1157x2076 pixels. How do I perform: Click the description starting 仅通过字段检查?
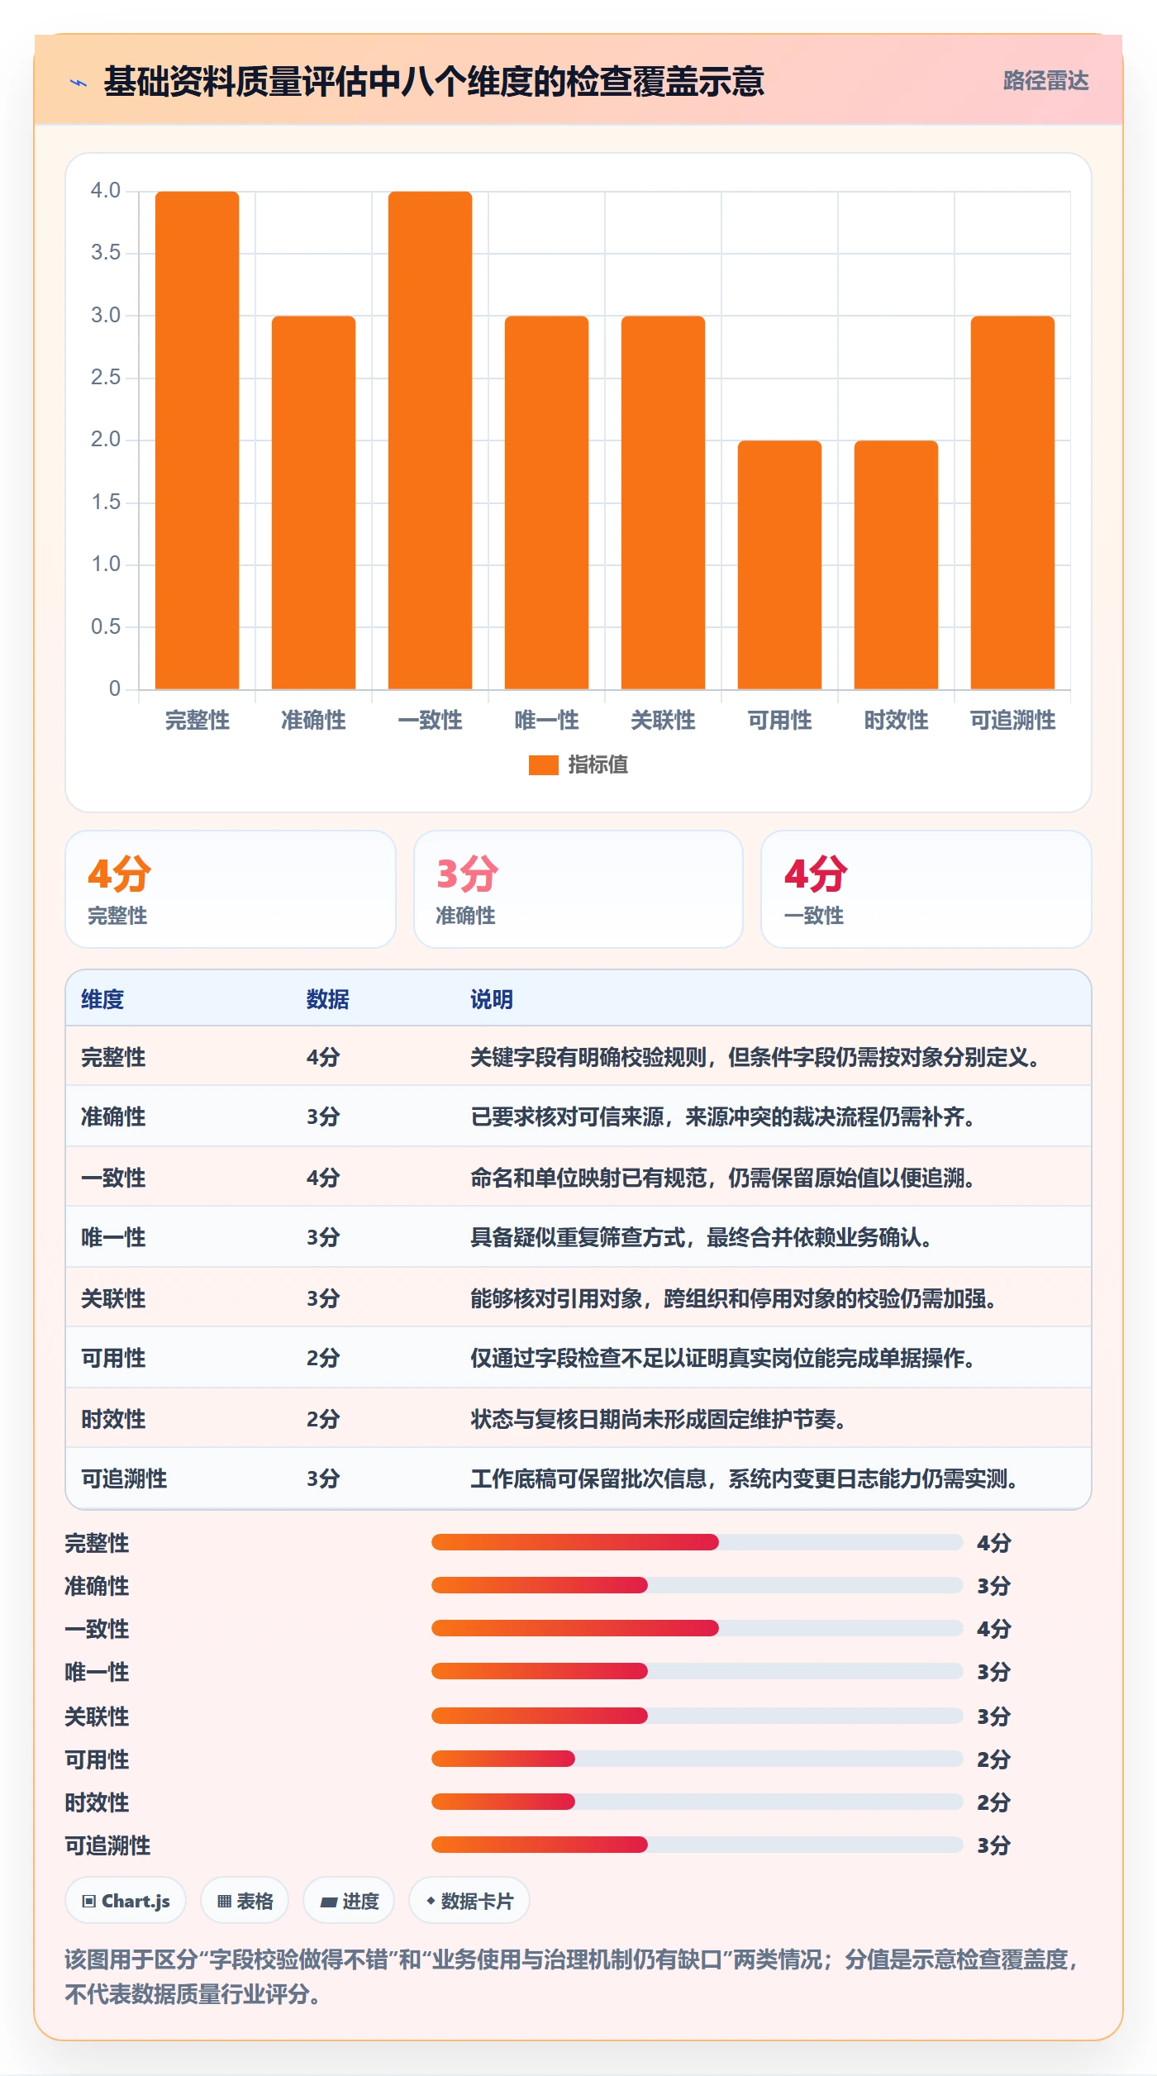pyautogui.click(x=723, y=1359)
